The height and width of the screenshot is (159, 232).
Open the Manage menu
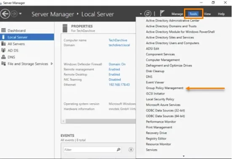point(177,14)
